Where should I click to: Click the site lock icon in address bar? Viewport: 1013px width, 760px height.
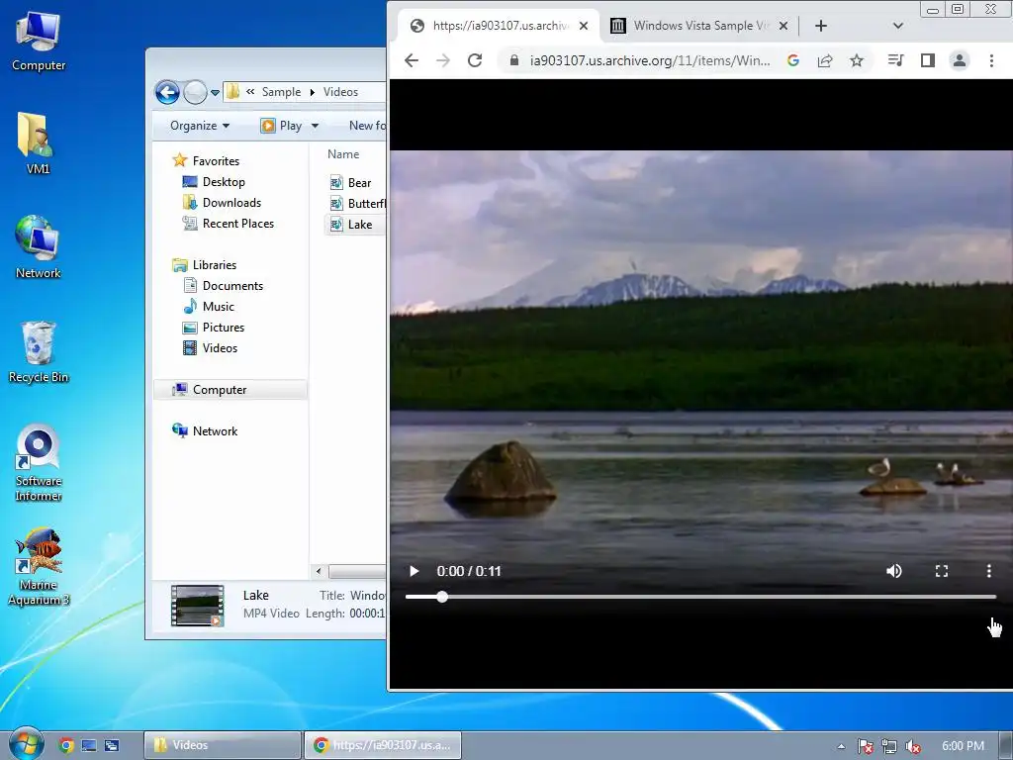[514, 60]
